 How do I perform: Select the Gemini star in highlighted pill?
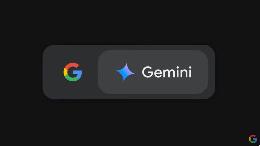click(126, 72)
